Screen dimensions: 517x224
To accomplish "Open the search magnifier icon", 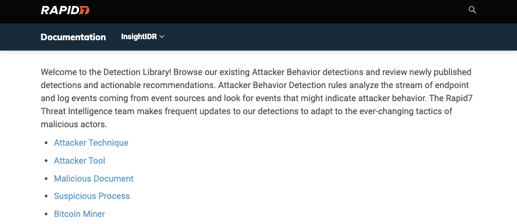I will (472, 10).
